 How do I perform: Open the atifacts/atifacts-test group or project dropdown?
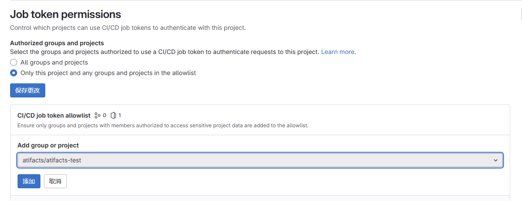point(260,160)
